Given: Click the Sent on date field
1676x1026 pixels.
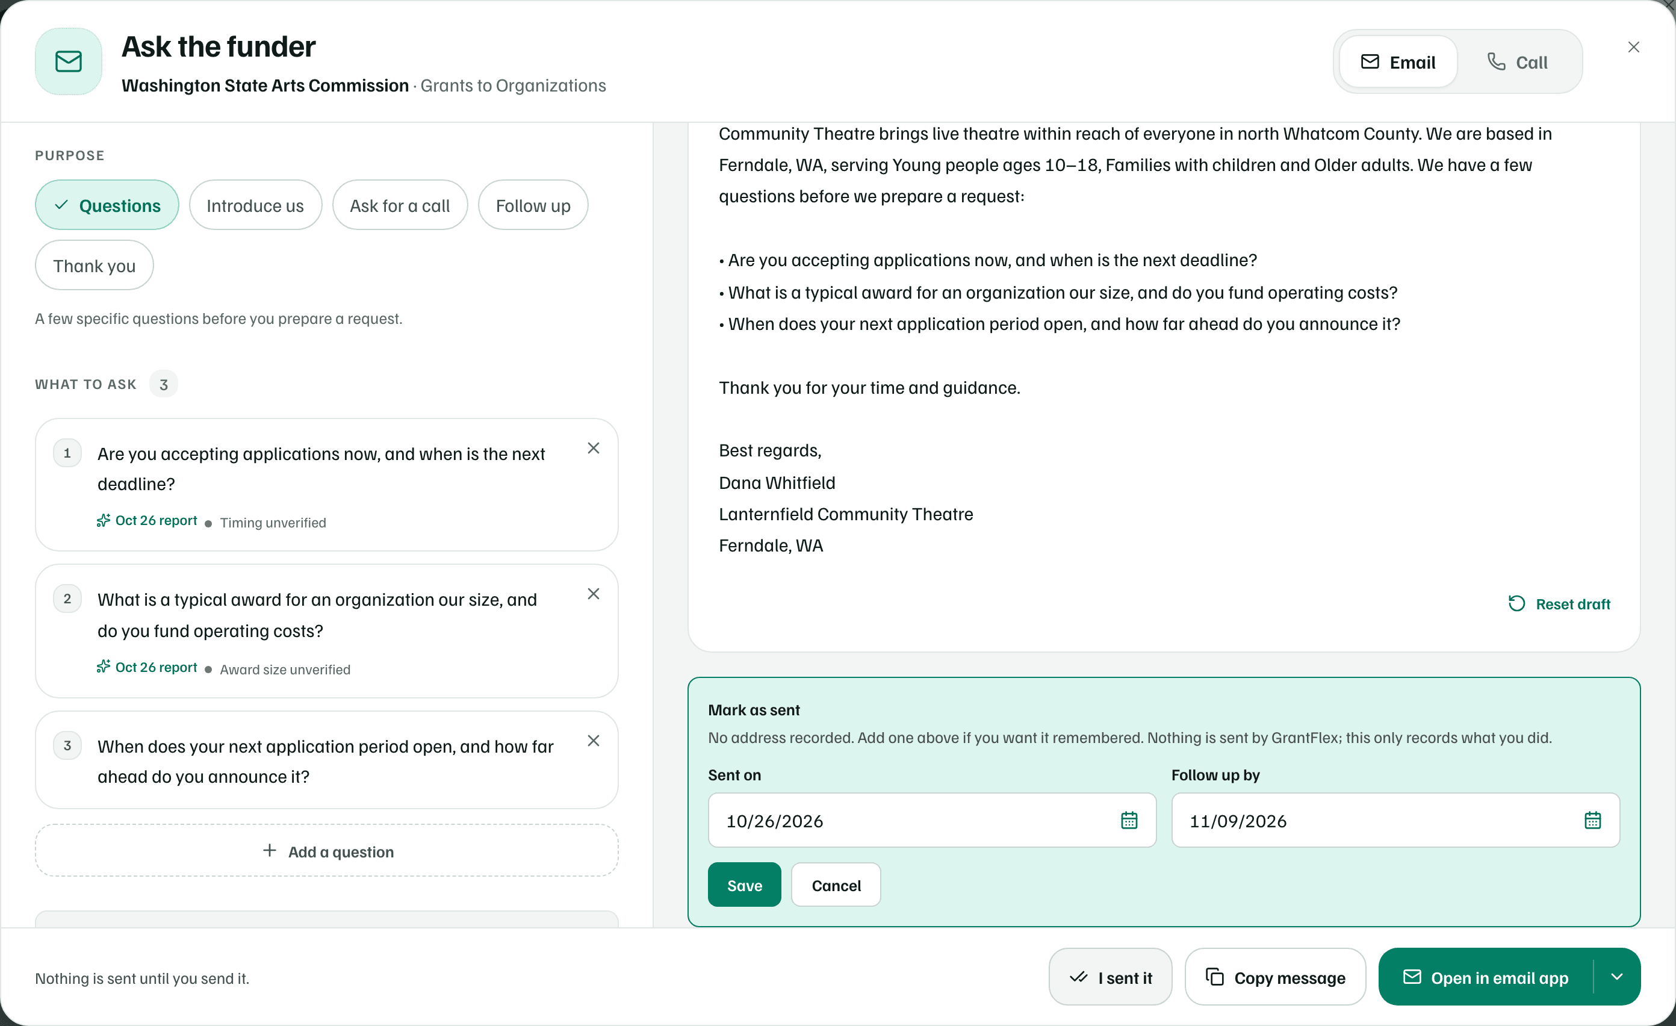Looking at the screenshot, I should coord(932,821).
